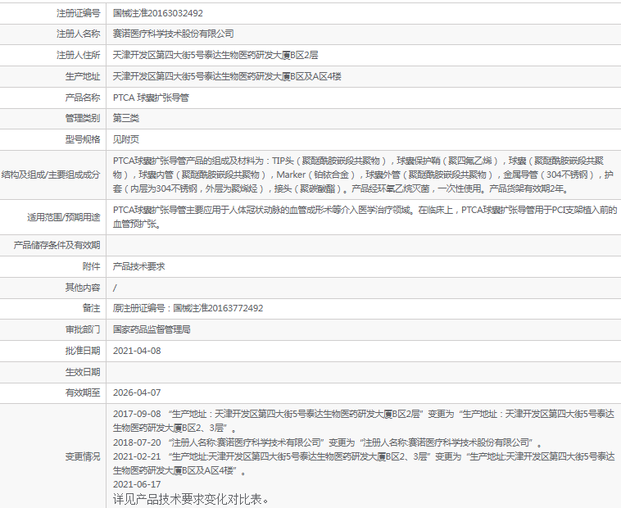Select the composition paragraph starting PTCA球囊扩张导管产品的组成

click(x=363, y=175)
